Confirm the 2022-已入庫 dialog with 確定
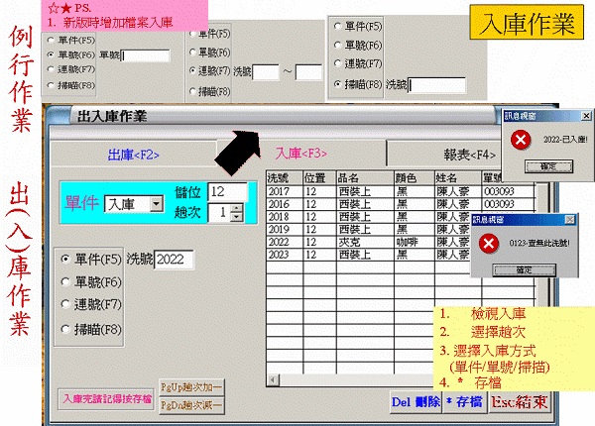This screenshot has height=426, width=595. click(x=547, y=167)
